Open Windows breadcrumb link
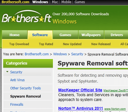This screenshot has height=112, width=128. [x=60, y=54]
